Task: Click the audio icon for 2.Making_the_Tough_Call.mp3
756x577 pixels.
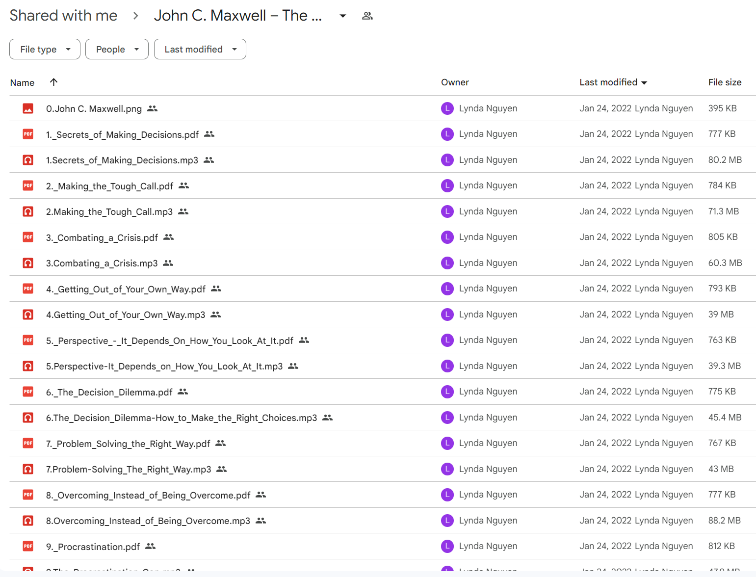Action: [28, 211]
